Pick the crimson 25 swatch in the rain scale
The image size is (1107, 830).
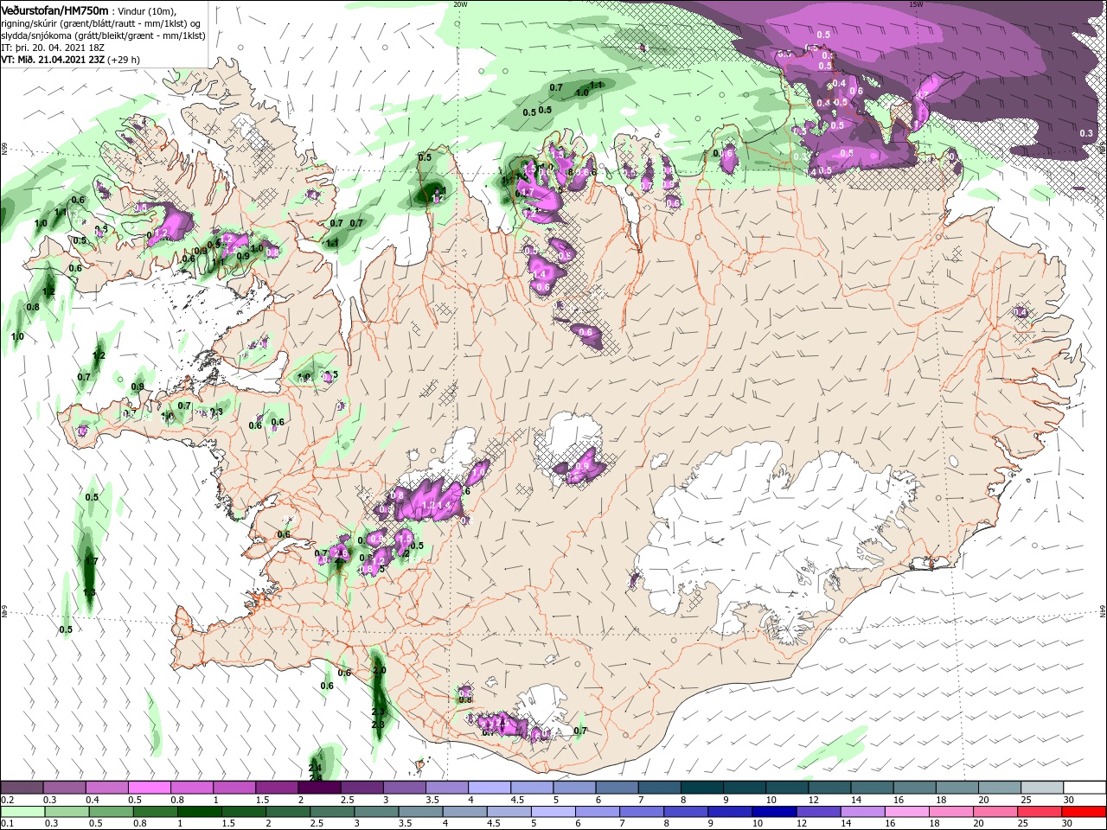pos(1040,811)
